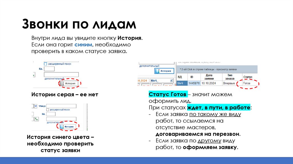Click дополнительный field above the gray История button

point(61,75)
